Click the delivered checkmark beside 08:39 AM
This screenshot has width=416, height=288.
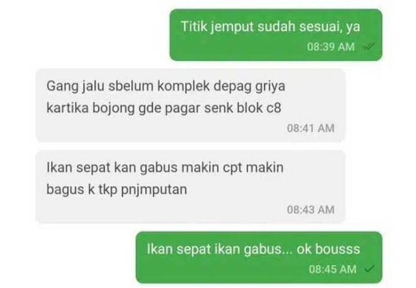pos(369,47)
